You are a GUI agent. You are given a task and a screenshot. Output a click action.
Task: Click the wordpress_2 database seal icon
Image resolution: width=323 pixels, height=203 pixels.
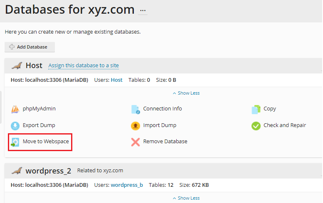coord(17,171)
